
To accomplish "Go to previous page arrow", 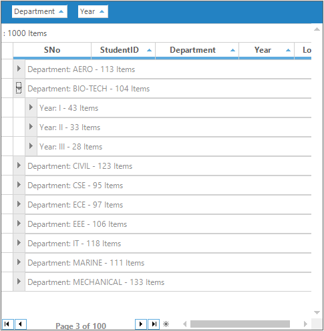I will pos(21,324).
